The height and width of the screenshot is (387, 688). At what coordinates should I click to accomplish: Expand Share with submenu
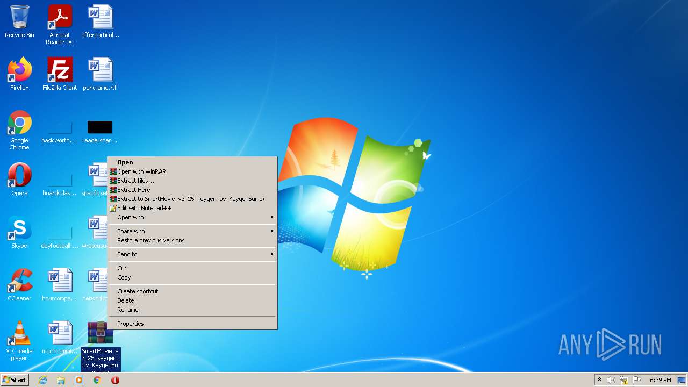pos(192,231)
